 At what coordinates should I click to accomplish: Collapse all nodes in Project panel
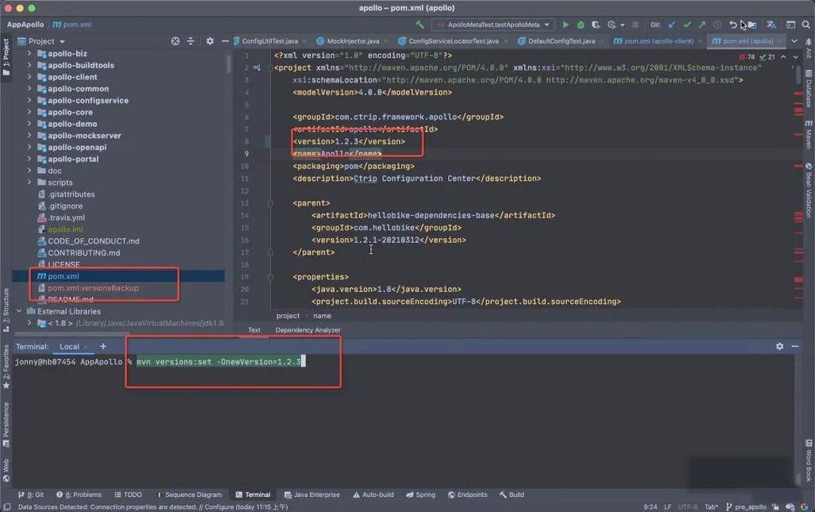[191, 41]
